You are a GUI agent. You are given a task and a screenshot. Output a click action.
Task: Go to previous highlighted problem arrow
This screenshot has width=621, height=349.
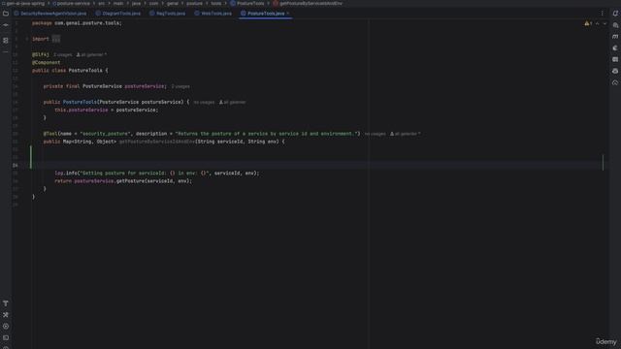(x=598, y=23)
